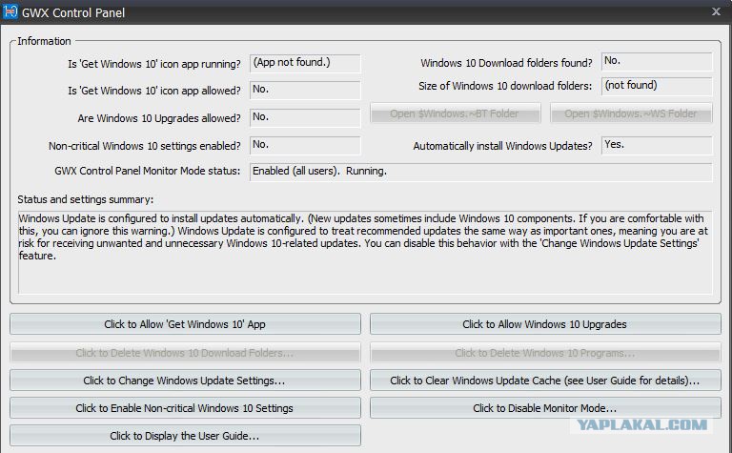Close the GWX Control Panel window
This screenshot has width=732, height=453.
[x=716, y=11]
